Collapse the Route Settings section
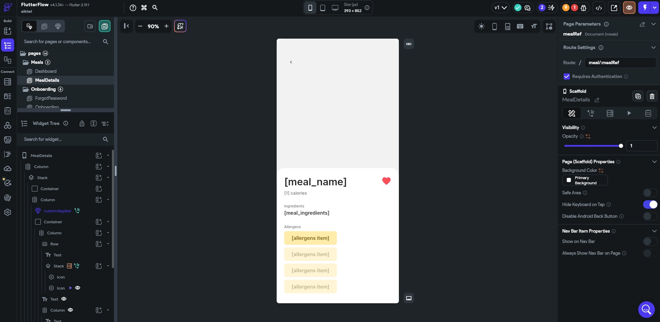Viewport: 660px width, 322px height. (653, 48)
